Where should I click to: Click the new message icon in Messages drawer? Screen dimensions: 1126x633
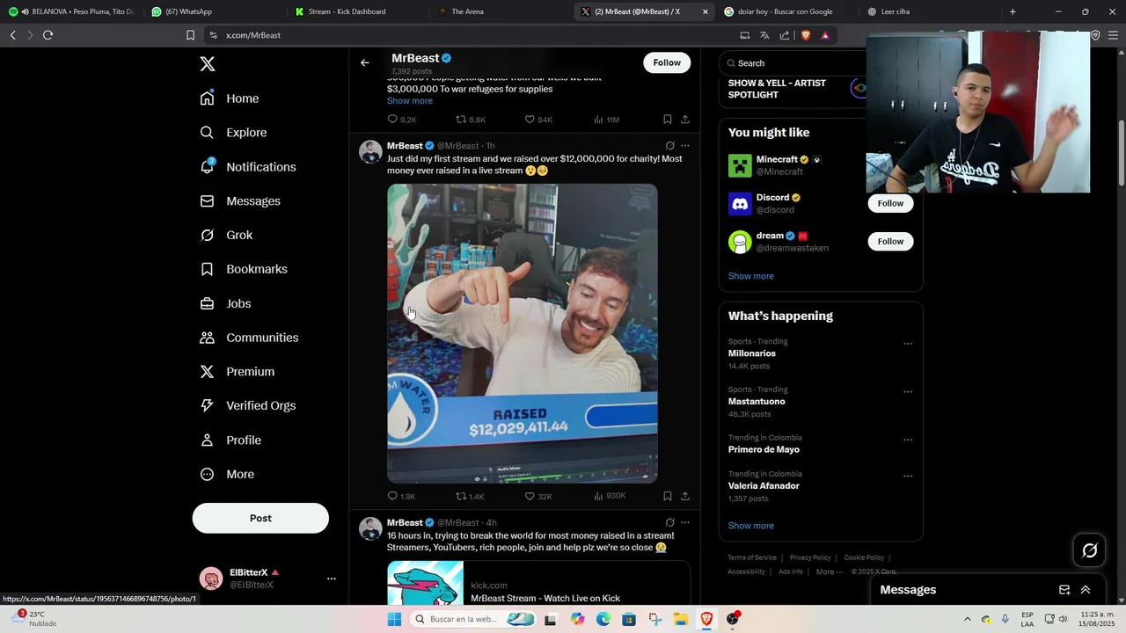coord(1064,590)
